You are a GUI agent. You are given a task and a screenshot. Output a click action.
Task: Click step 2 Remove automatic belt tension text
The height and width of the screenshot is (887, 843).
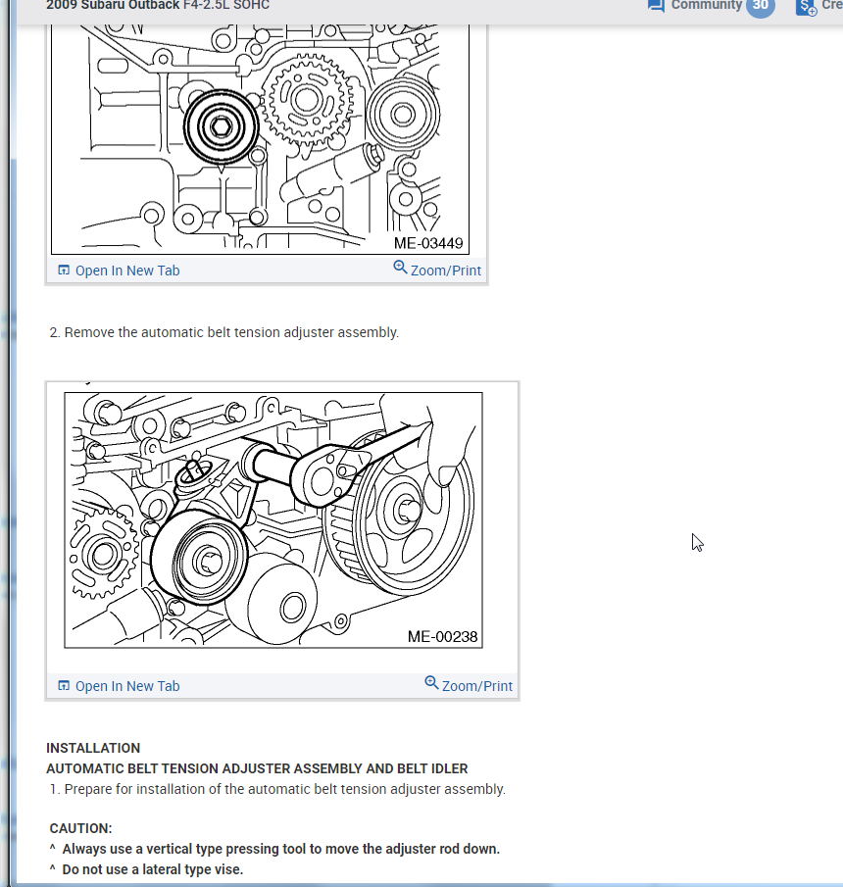point(224,332)
